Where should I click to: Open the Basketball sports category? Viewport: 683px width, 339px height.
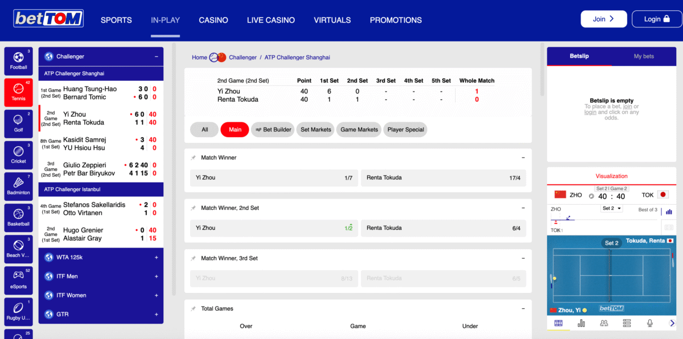click(18, 217)
